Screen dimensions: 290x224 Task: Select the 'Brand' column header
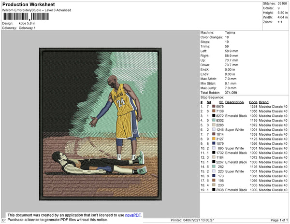pos(264,102)
